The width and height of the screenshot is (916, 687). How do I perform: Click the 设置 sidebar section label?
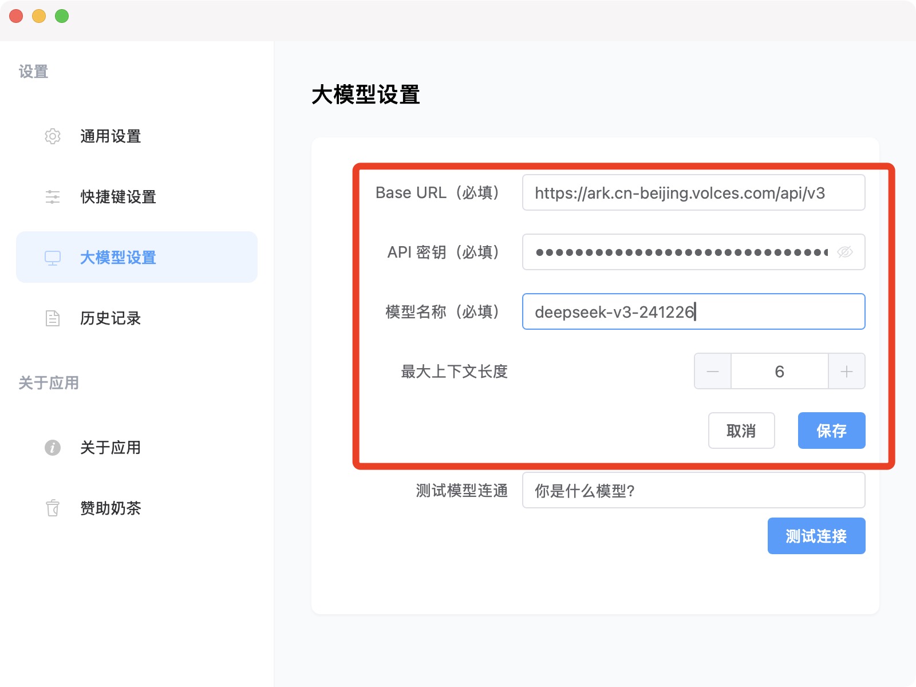pos(33,72)
